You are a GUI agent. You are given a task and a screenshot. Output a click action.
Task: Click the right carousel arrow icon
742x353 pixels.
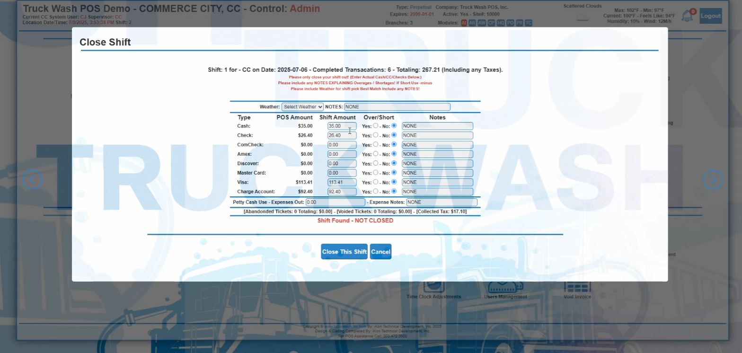713,179
